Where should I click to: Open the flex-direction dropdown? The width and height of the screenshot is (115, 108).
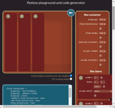click(x=102, y=24)
